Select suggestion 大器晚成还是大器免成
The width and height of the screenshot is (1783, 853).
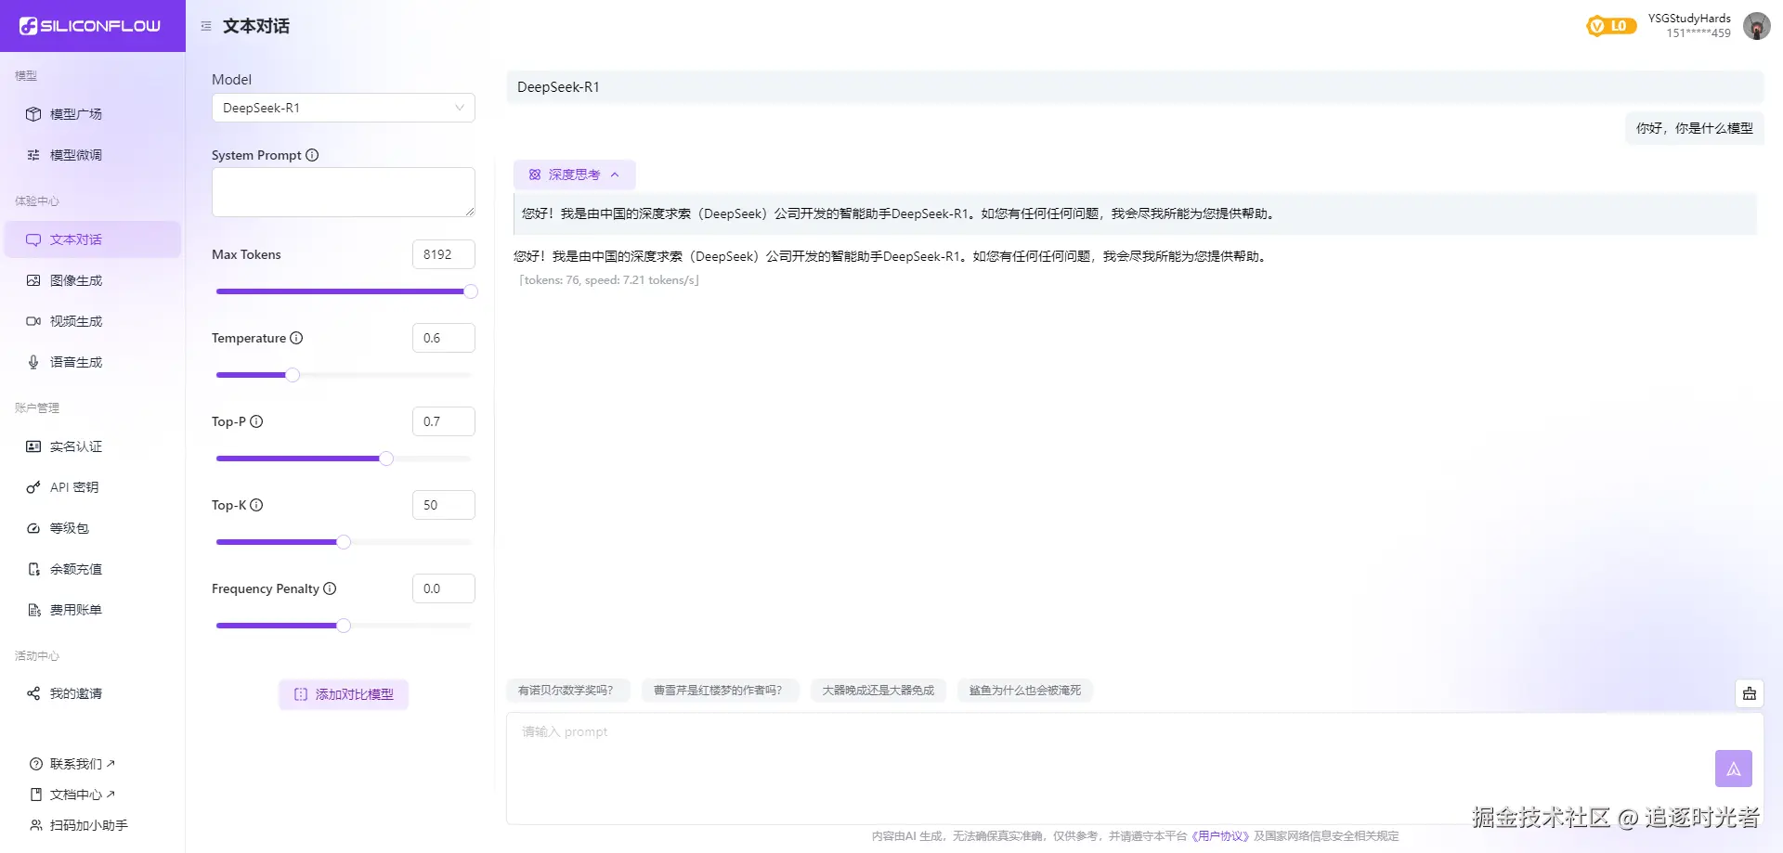(x=878, y=691)
